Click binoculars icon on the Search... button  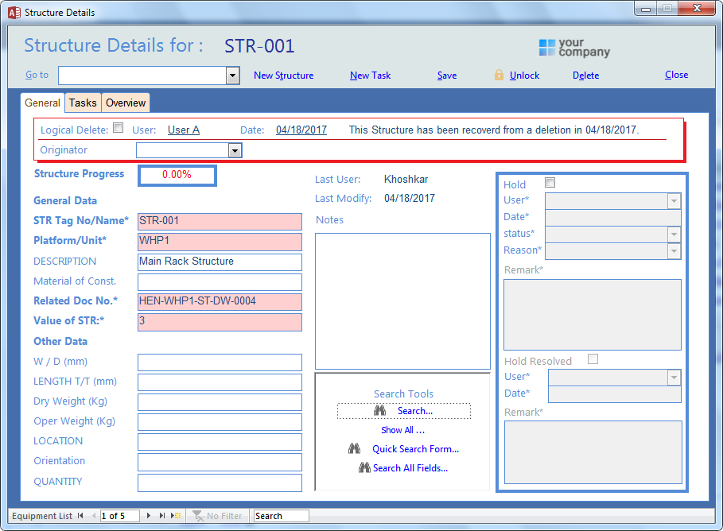(379, 410)
